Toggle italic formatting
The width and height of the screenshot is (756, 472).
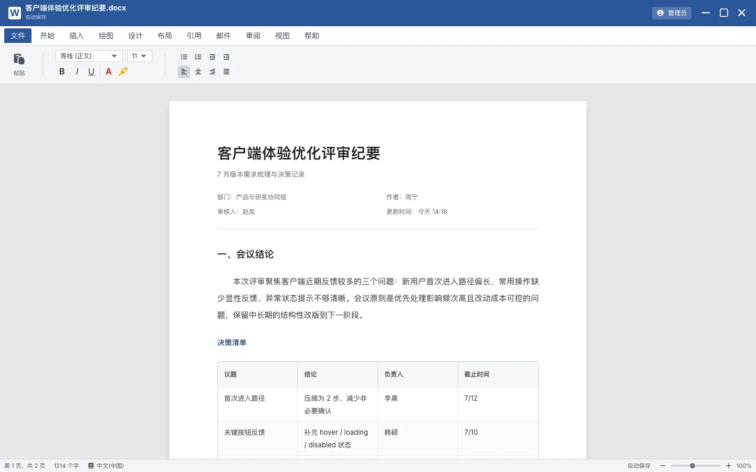77,72
